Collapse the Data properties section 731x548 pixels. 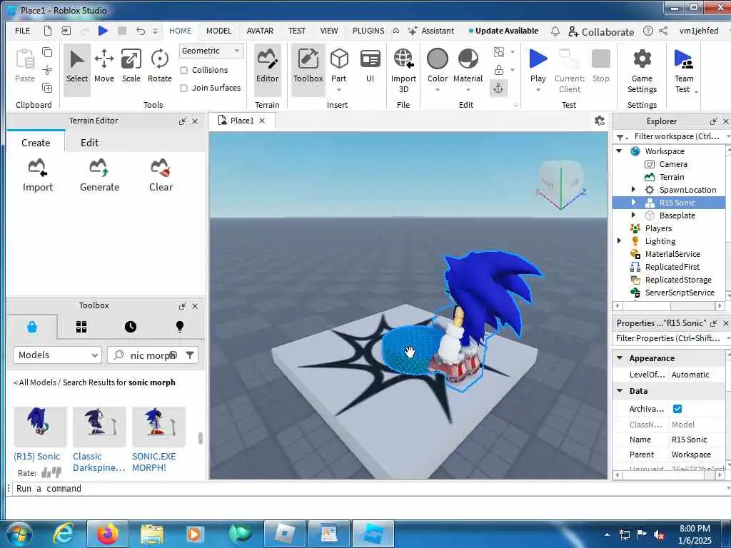tap(620, 390)
